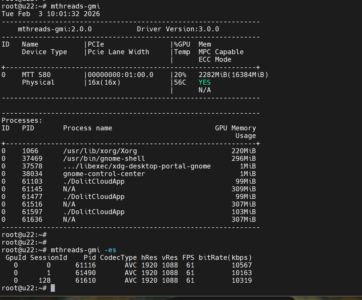Click the PCIe address 00000000:01:00.0
This screenshot has height=300, width=362.
(121, 75)
